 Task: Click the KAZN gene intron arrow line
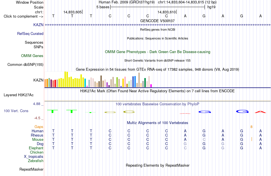[157, 25]
